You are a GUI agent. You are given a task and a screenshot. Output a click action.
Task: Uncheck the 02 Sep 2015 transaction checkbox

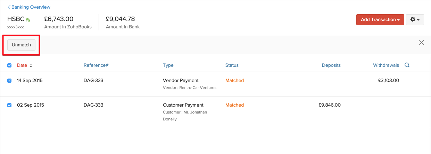click(x=9, y=105)
